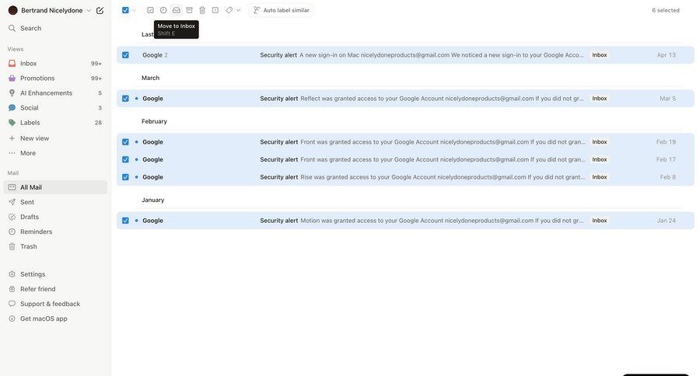The height and width of the screenshot is (376, 700).
Task: Click the Settings gear icon
Action: pos(12,274)
